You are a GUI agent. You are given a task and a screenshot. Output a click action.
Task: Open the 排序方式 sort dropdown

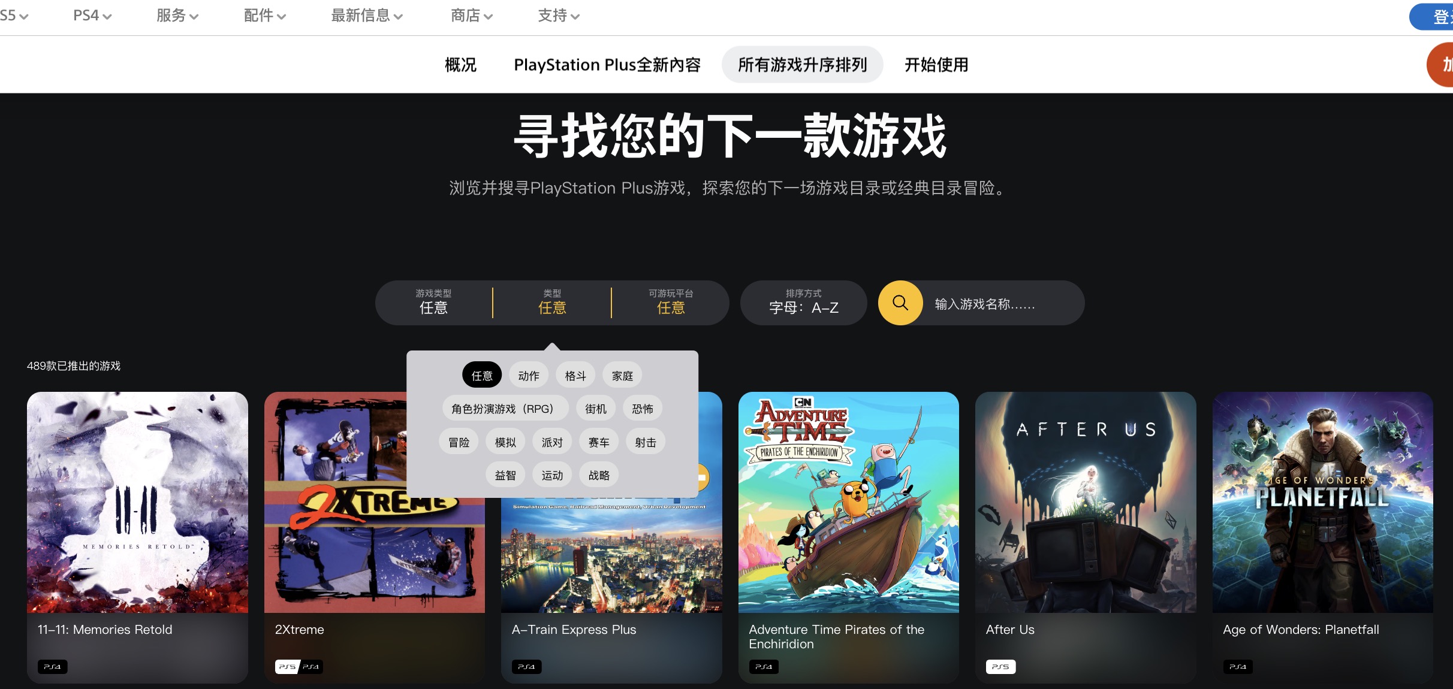tap(804, 303)
